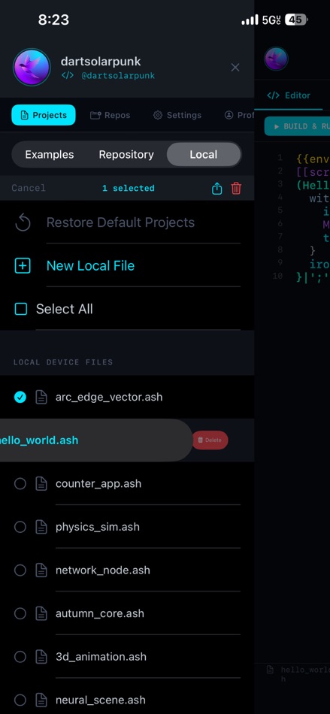
Task: Select the counter_app.ash radio circle
Action: coord(20,483)
